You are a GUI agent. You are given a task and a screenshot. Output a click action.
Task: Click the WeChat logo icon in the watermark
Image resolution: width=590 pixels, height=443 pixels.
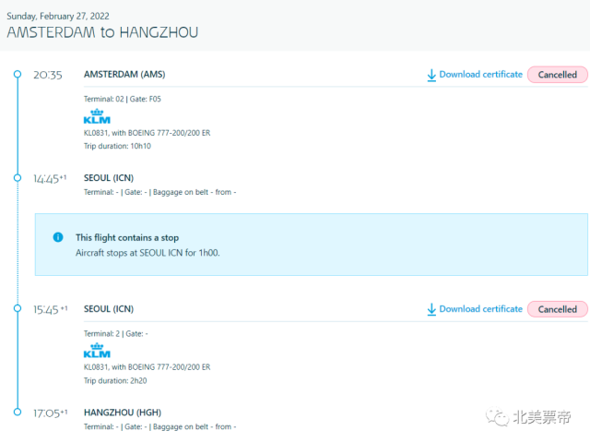[x=499, y=418]
